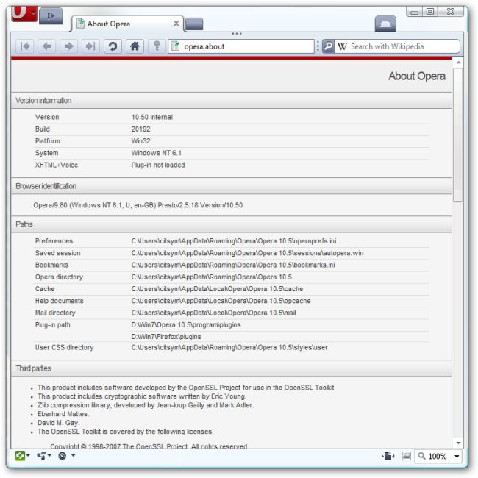Open the Opera main menu button
The height and width of the screenshot is (478, 478).
tap(24, 14)
